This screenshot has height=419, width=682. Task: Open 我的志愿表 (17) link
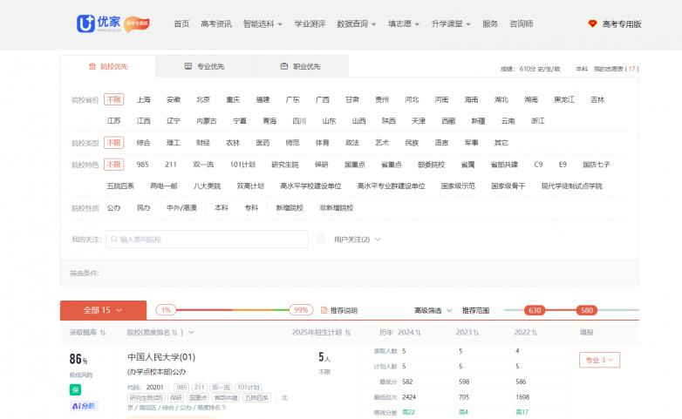pyautogui.click(x=617, y=69)
